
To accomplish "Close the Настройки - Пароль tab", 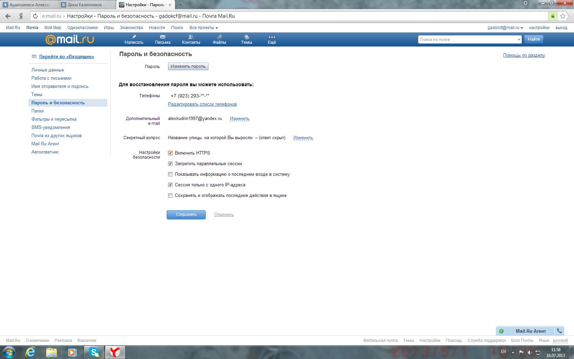I will click(170, 5).
